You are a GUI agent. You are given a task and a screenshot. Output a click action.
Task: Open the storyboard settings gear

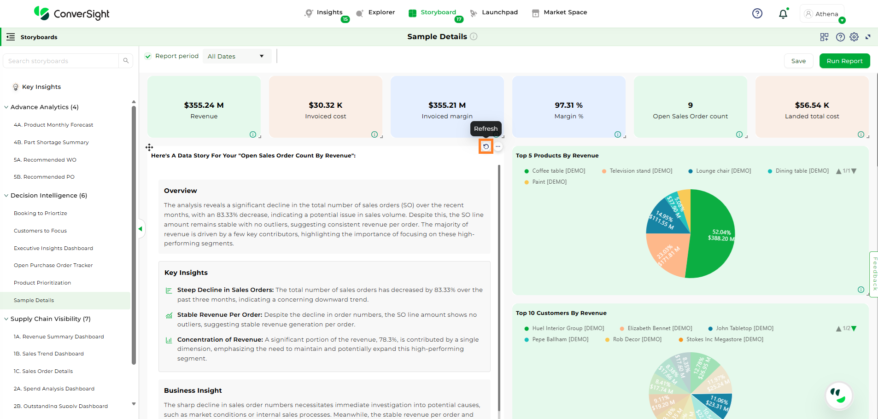pyautogui.click(x=854, y=37)
